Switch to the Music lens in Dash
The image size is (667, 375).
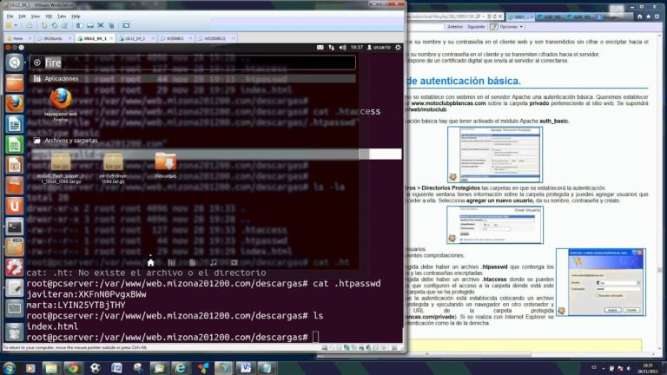click(213, 261)
